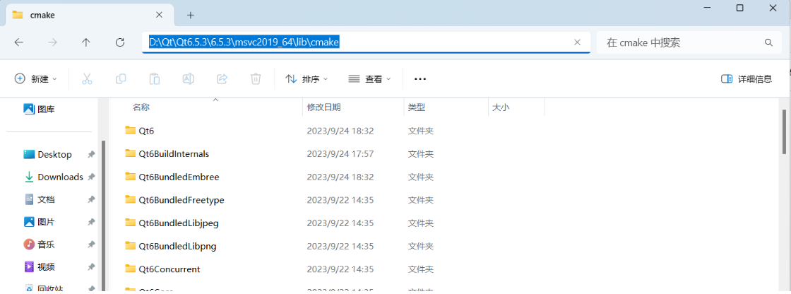This screenshot has height=294, width=791.
Task: Maximize the File Explorer window
Action: [x=739, y=8]
